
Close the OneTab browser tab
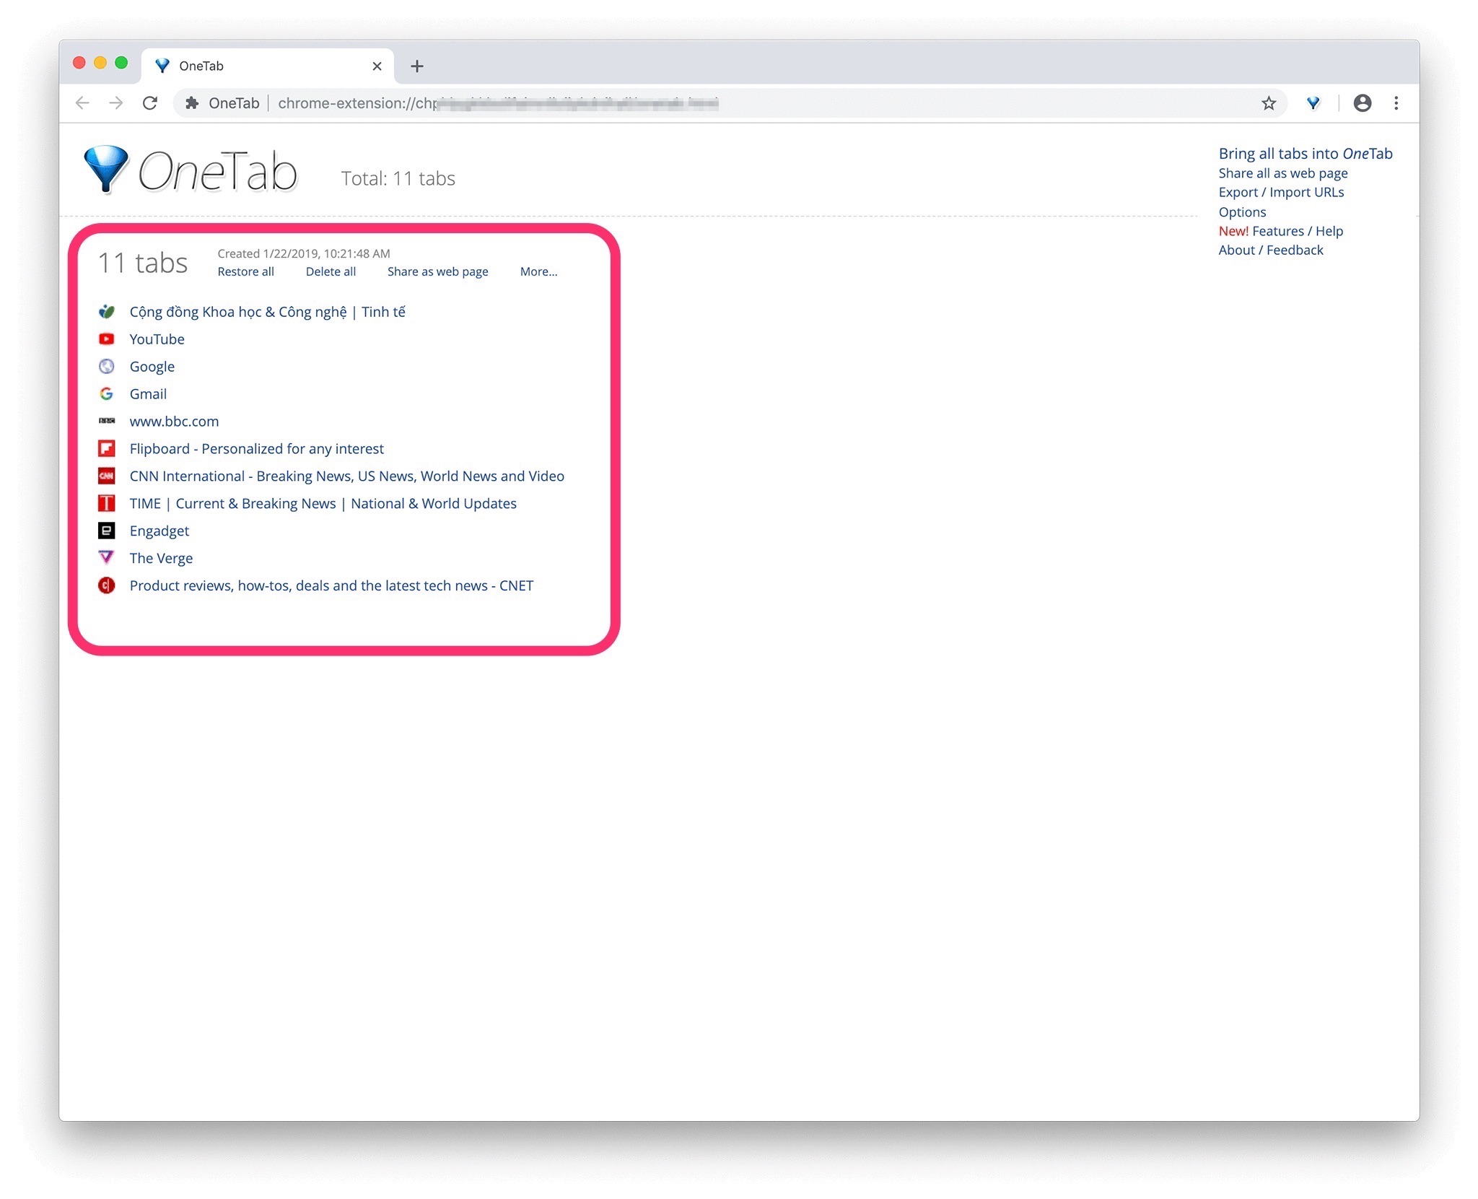click(377, 66)
